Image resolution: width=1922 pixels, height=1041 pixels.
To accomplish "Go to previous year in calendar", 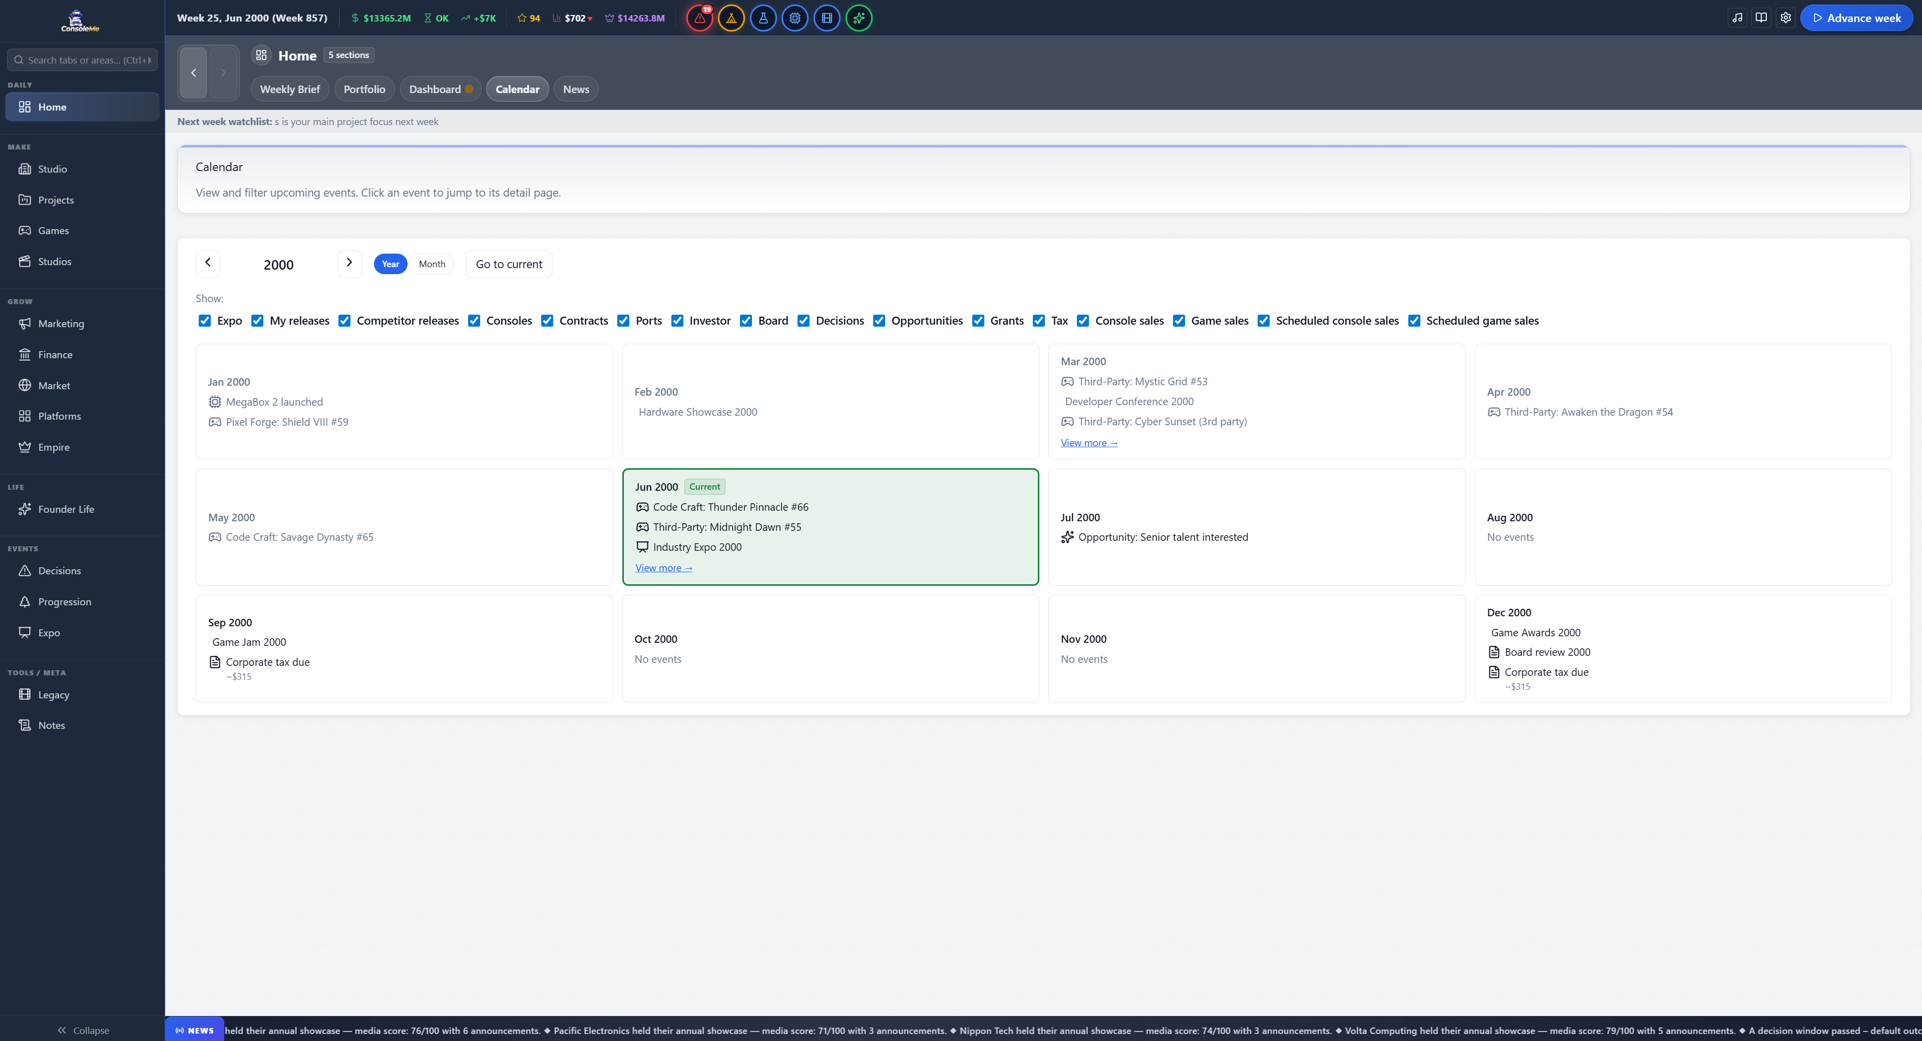I will click(208, 263).
